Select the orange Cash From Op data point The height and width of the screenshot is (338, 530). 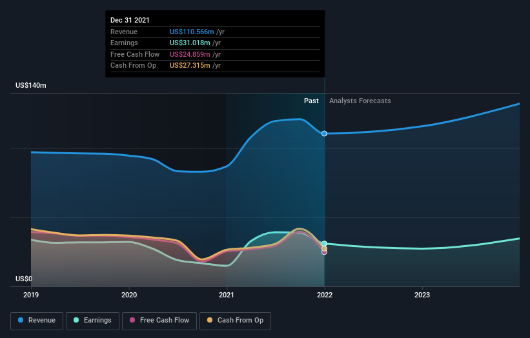click(324, 248)
